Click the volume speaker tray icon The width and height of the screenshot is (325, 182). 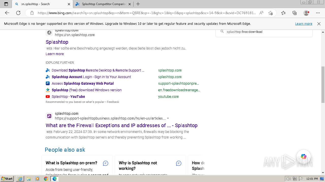click(289, 179)
